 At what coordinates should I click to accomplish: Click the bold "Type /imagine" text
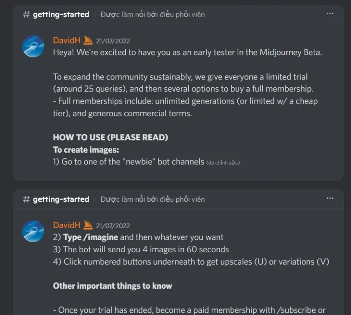(x=91, y=237)
